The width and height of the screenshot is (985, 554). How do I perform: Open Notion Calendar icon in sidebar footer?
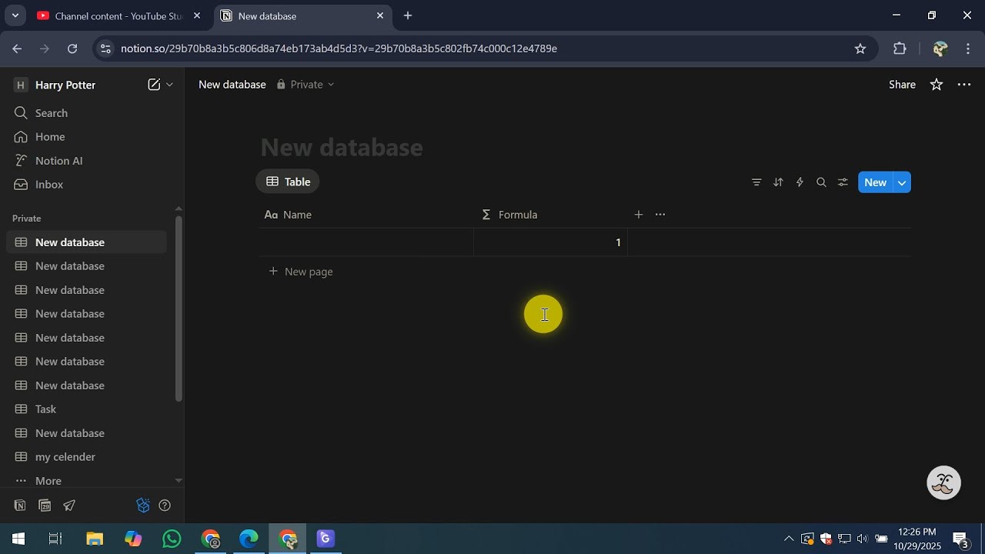[x=45, y=506]
